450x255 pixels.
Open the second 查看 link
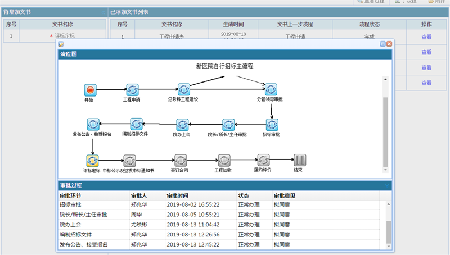tap(426, 52)
